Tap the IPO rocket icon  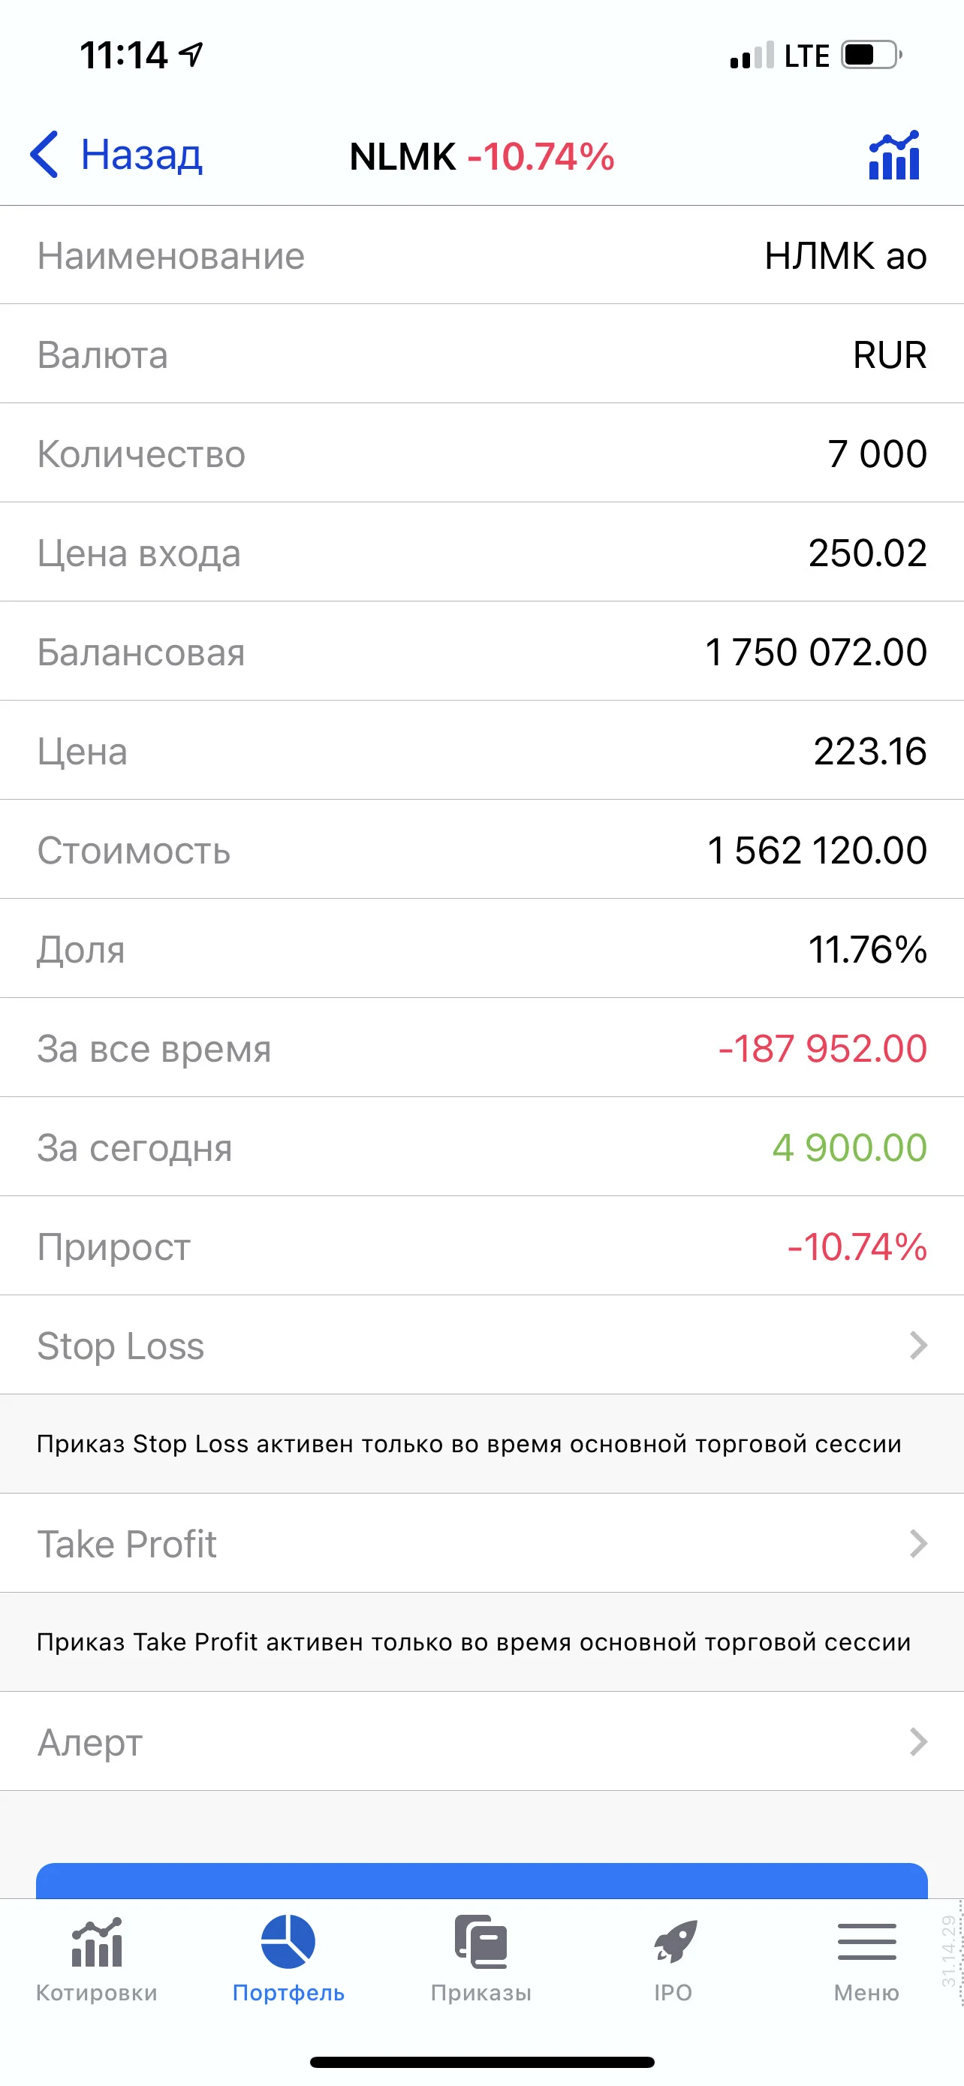pos(674,1941)
